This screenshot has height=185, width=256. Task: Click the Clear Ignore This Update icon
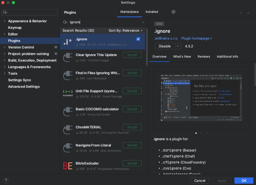tap(68, 57)
